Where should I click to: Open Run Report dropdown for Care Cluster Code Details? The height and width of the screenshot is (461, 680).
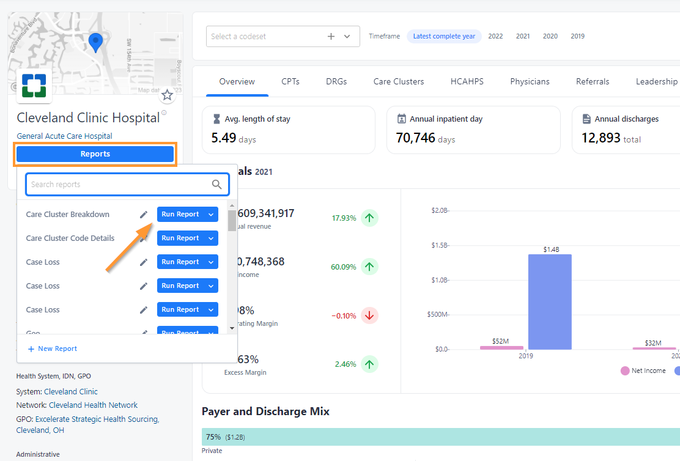(x=211, y=238)
